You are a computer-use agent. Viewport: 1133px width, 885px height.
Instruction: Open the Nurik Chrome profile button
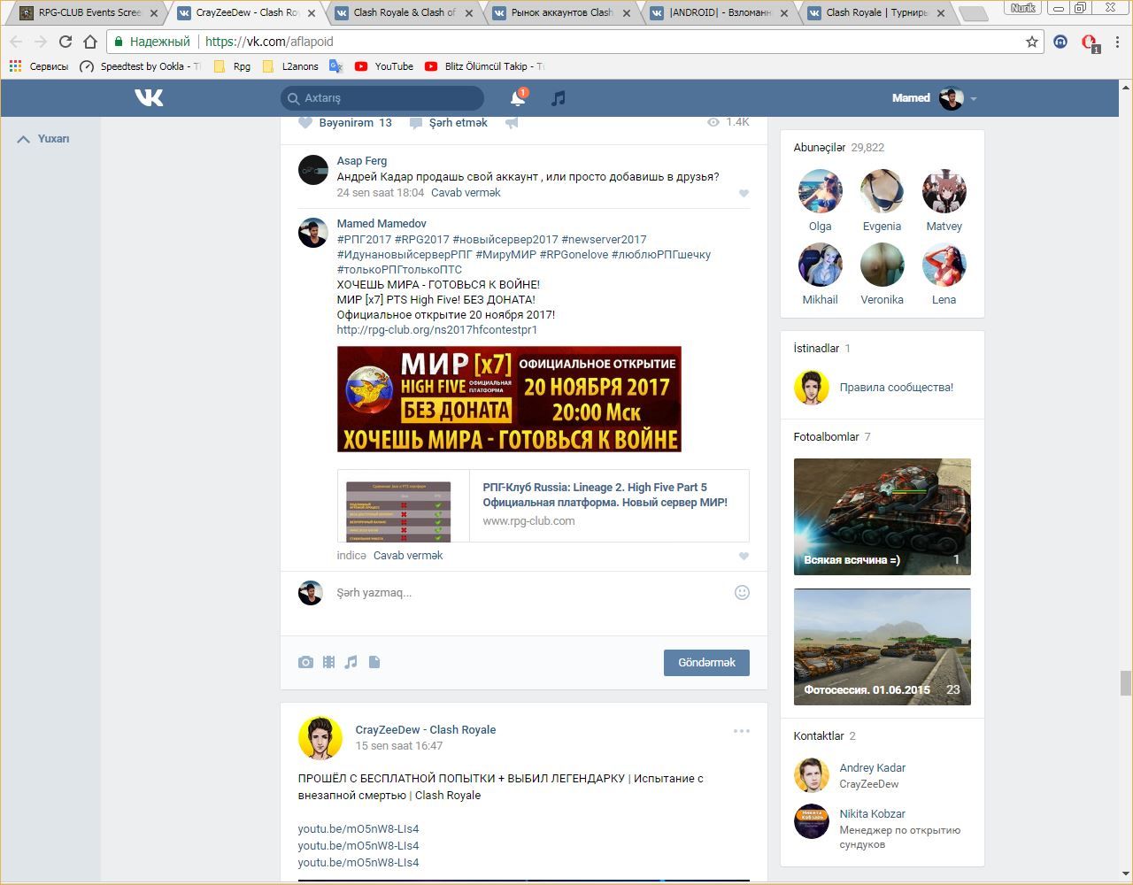click(x=1023, y=8)
